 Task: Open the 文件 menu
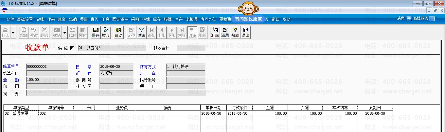10,19
